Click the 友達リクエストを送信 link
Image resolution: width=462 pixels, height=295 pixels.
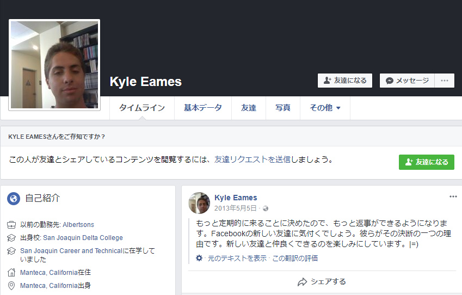pyautogui.click(x=252, y=159)
